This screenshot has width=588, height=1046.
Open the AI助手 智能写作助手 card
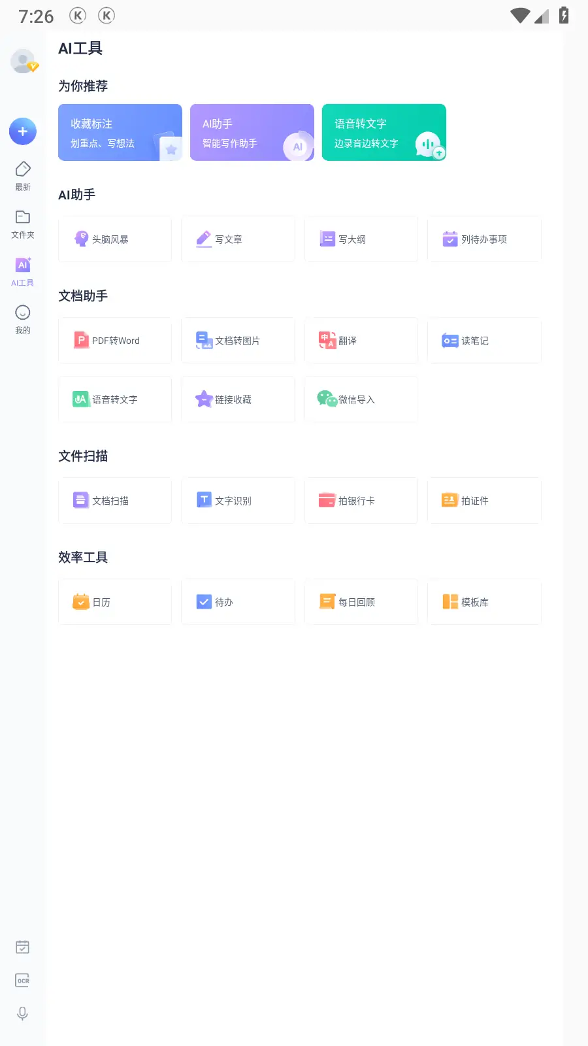(252, 132)
